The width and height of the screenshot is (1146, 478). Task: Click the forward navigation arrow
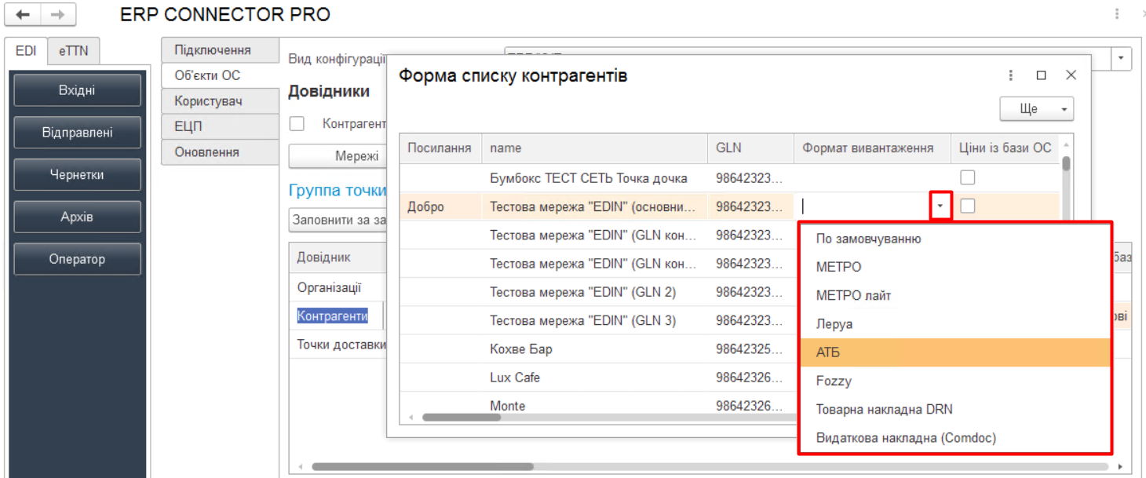point(57,15)
